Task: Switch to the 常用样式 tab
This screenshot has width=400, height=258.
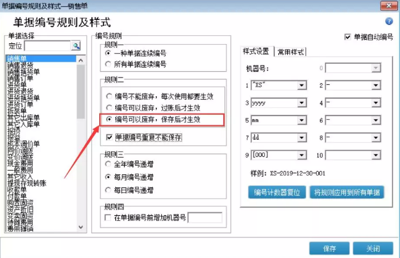Action: [x=291, y=52]
